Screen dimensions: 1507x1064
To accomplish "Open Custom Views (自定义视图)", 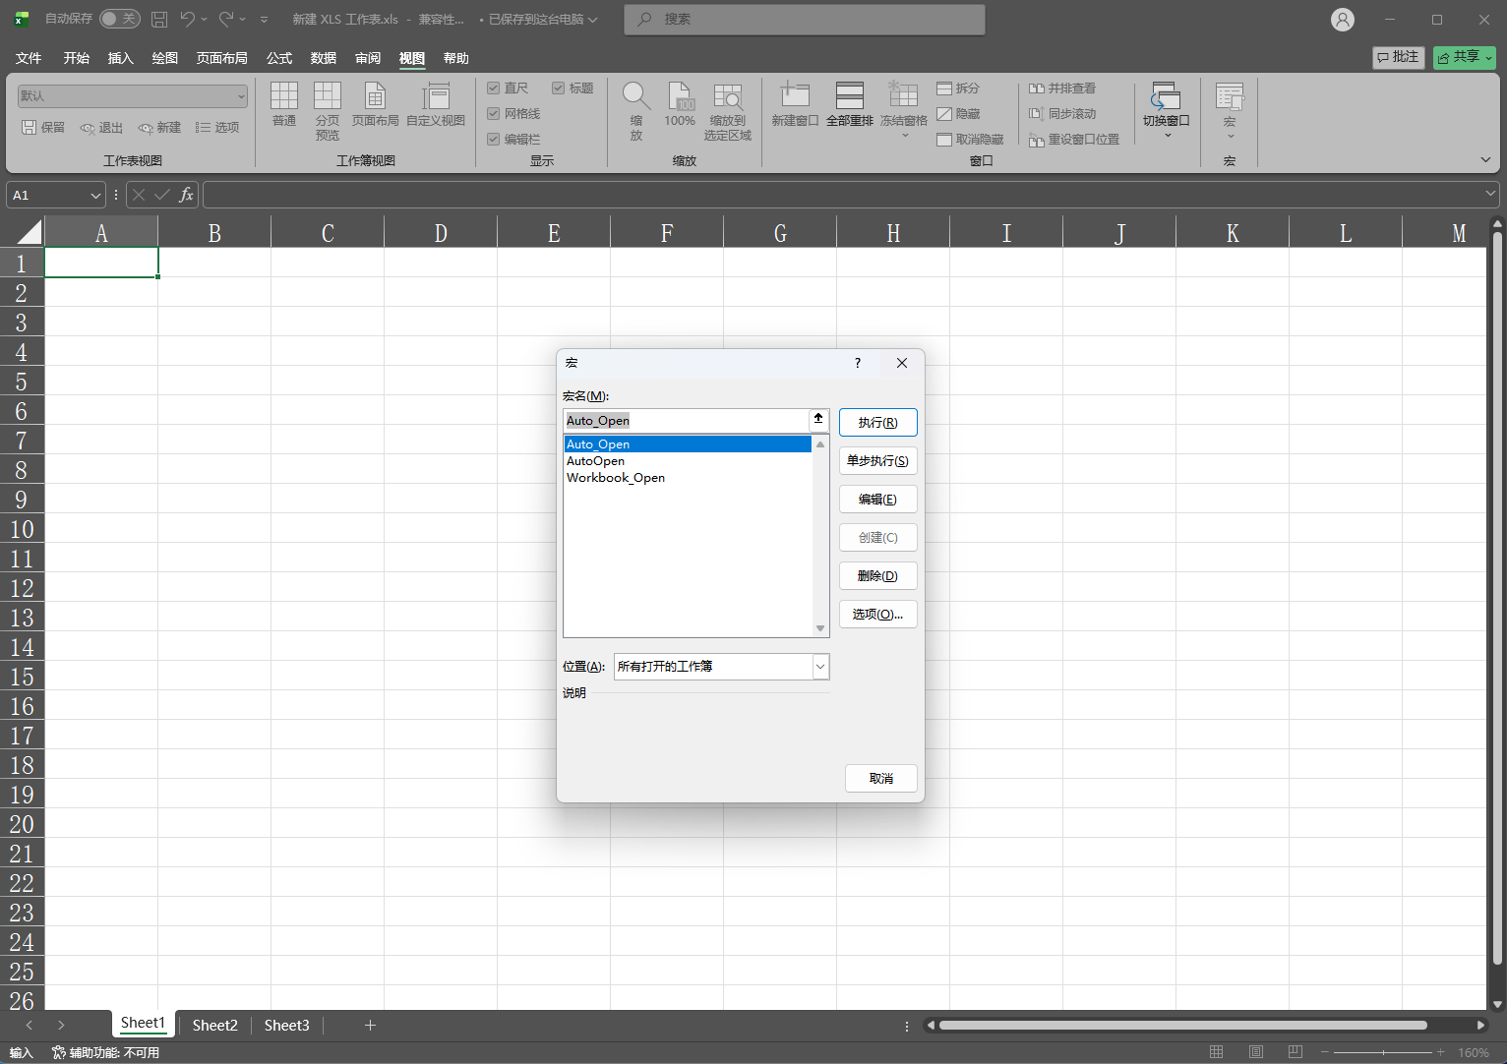I will tap(436, 104).
